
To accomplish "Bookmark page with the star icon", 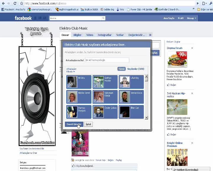I will click(x=22, y=3).
